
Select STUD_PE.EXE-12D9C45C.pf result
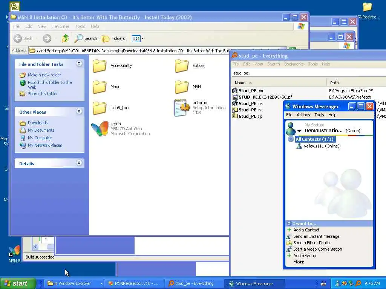tap(265, 97)
